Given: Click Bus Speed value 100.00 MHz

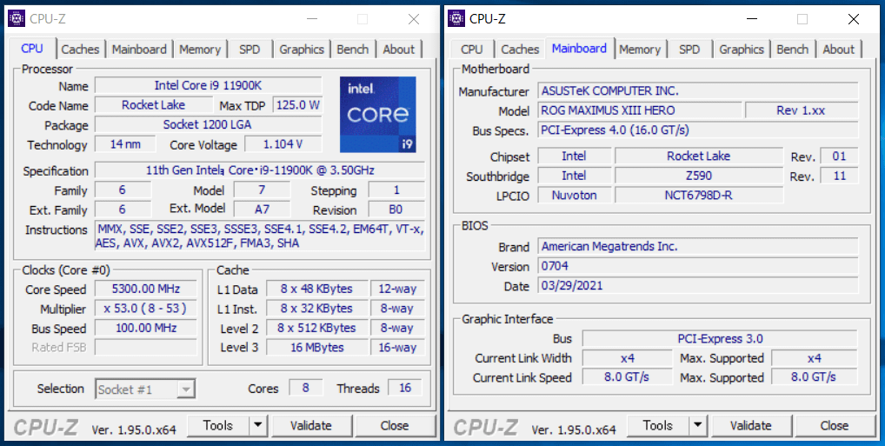Looking at the screenshot, I should (x=146, y=328).
